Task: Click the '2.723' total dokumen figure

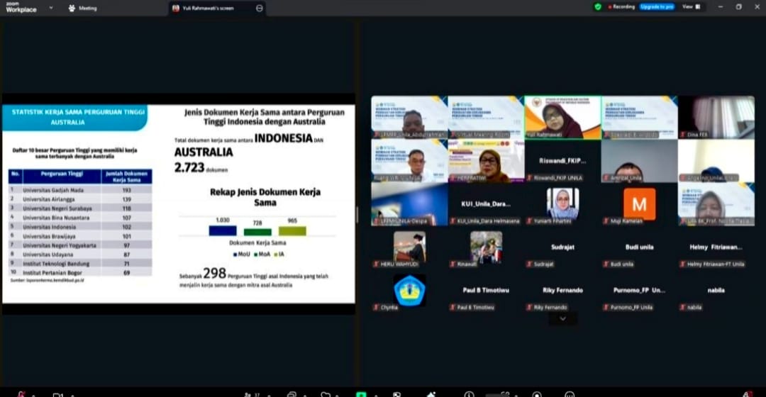Action: pos(189,167)
